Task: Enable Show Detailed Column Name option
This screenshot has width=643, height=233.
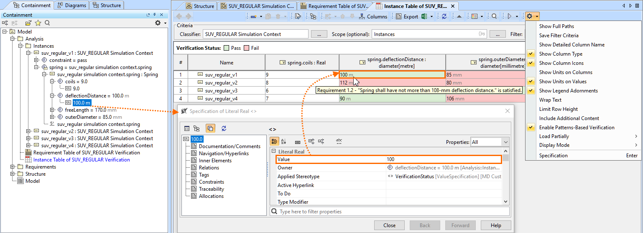Action: 572,45
